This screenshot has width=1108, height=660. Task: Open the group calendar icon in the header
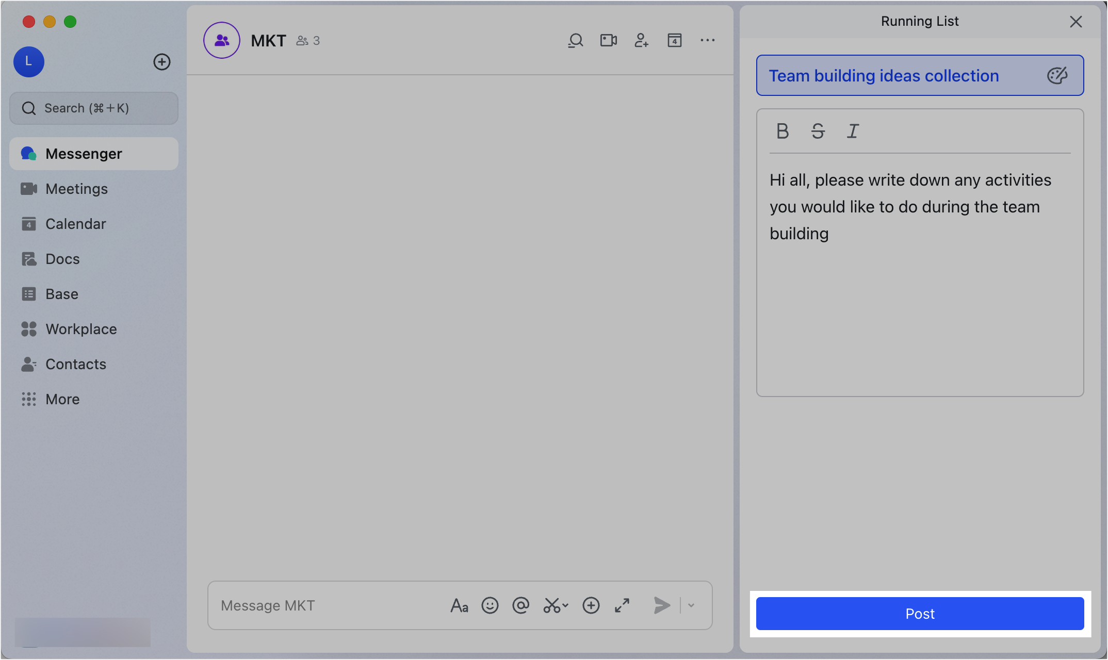click(674, 40)
